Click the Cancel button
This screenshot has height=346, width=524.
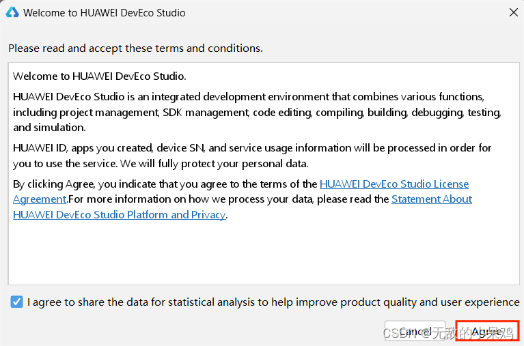(x=415, y=332)
